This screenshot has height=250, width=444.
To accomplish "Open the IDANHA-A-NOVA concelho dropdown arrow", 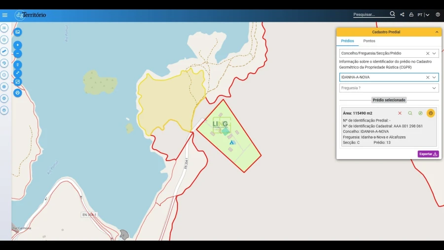I will pos(434,77).
